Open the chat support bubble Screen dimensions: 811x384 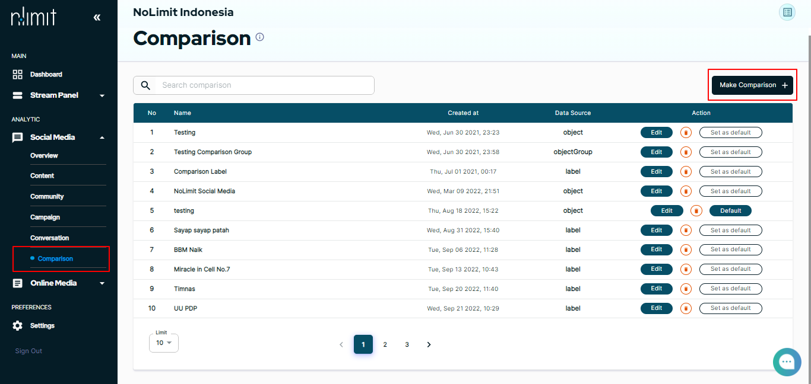tap(787, 361)
